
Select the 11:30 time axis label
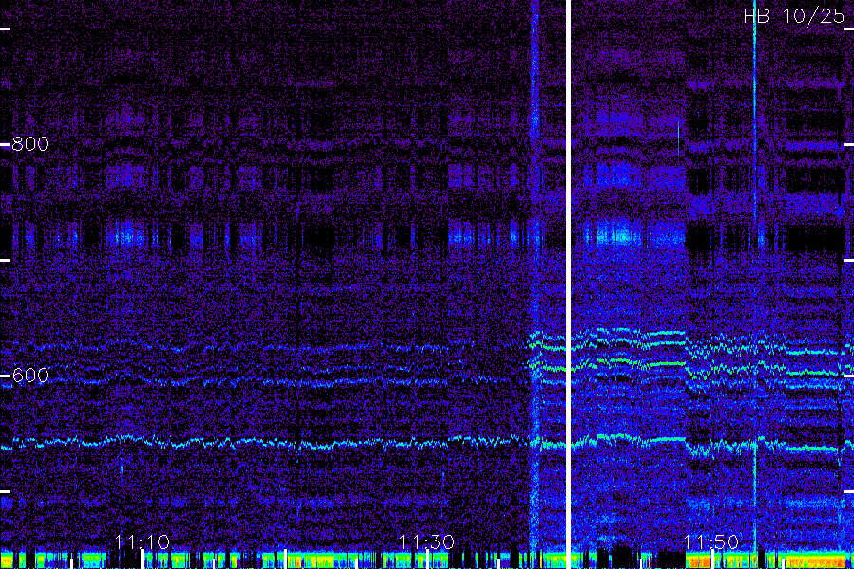click(426, 542)
